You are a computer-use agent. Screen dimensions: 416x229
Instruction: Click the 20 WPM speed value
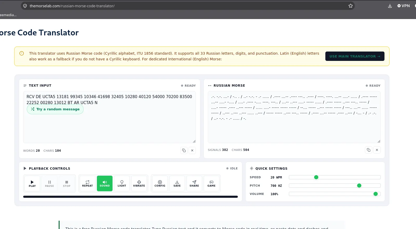click(x=276, y=177)
